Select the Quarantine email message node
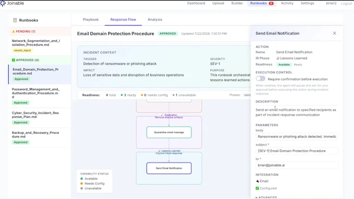354x199 pixels. (x=169, y=132)
